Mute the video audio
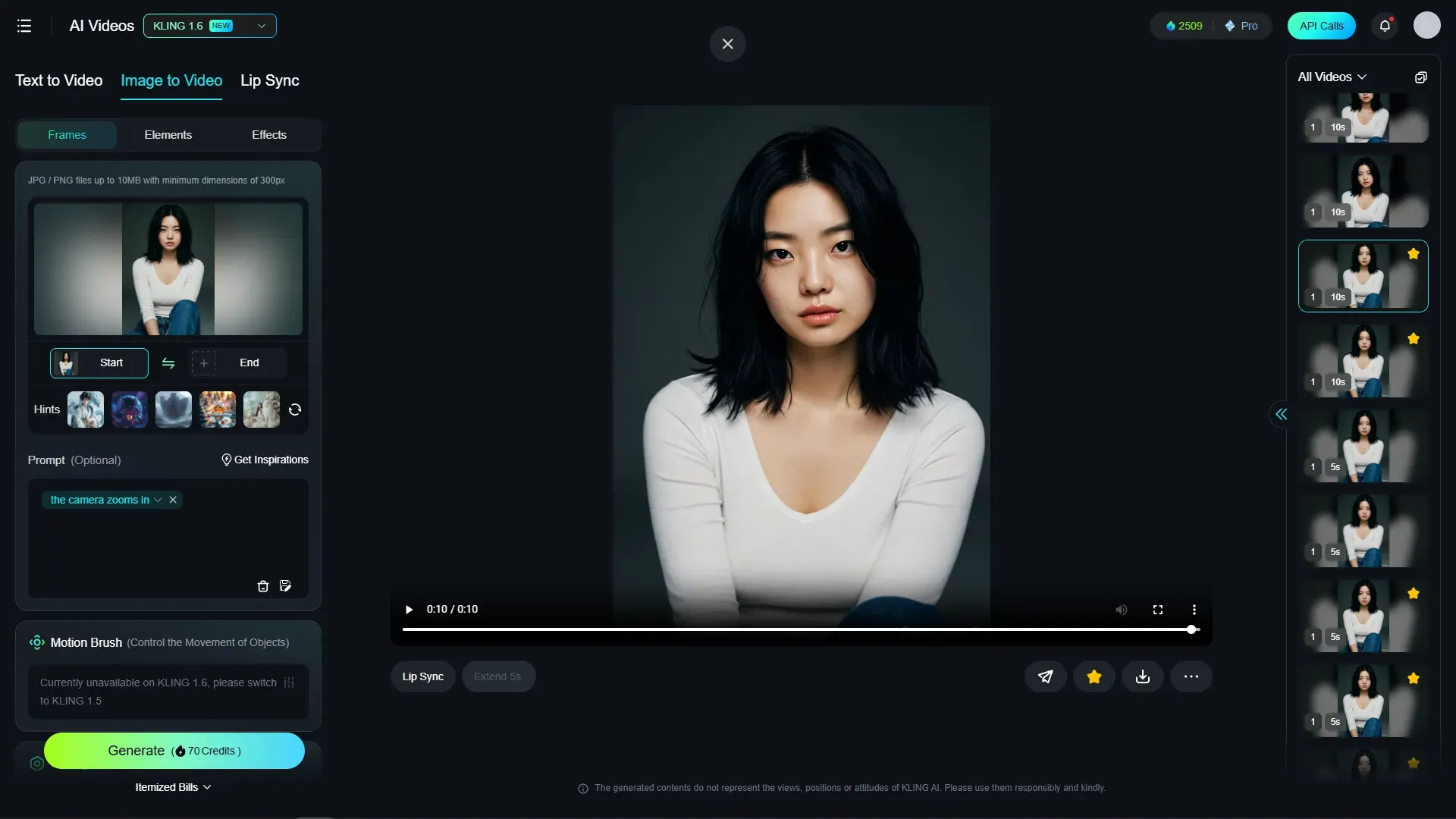 pyautogui.click(x=1122, y=610)
